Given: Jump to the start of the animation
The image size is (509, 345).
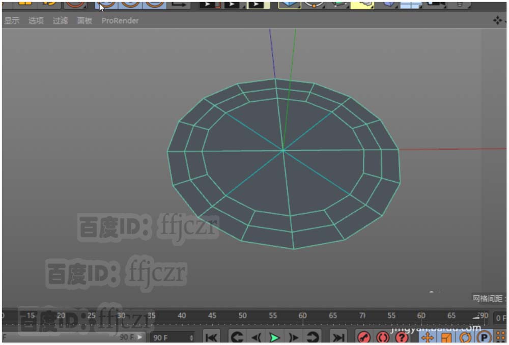Looking at the screenshot, I should pyautogui.click(x=212, y=337).
